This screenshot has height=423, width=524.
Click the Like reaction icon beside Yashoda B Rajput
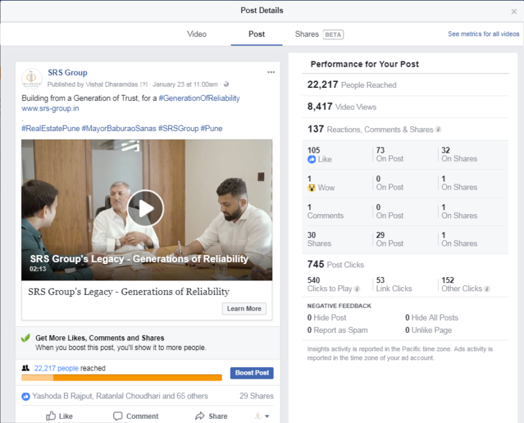point(25,396)
